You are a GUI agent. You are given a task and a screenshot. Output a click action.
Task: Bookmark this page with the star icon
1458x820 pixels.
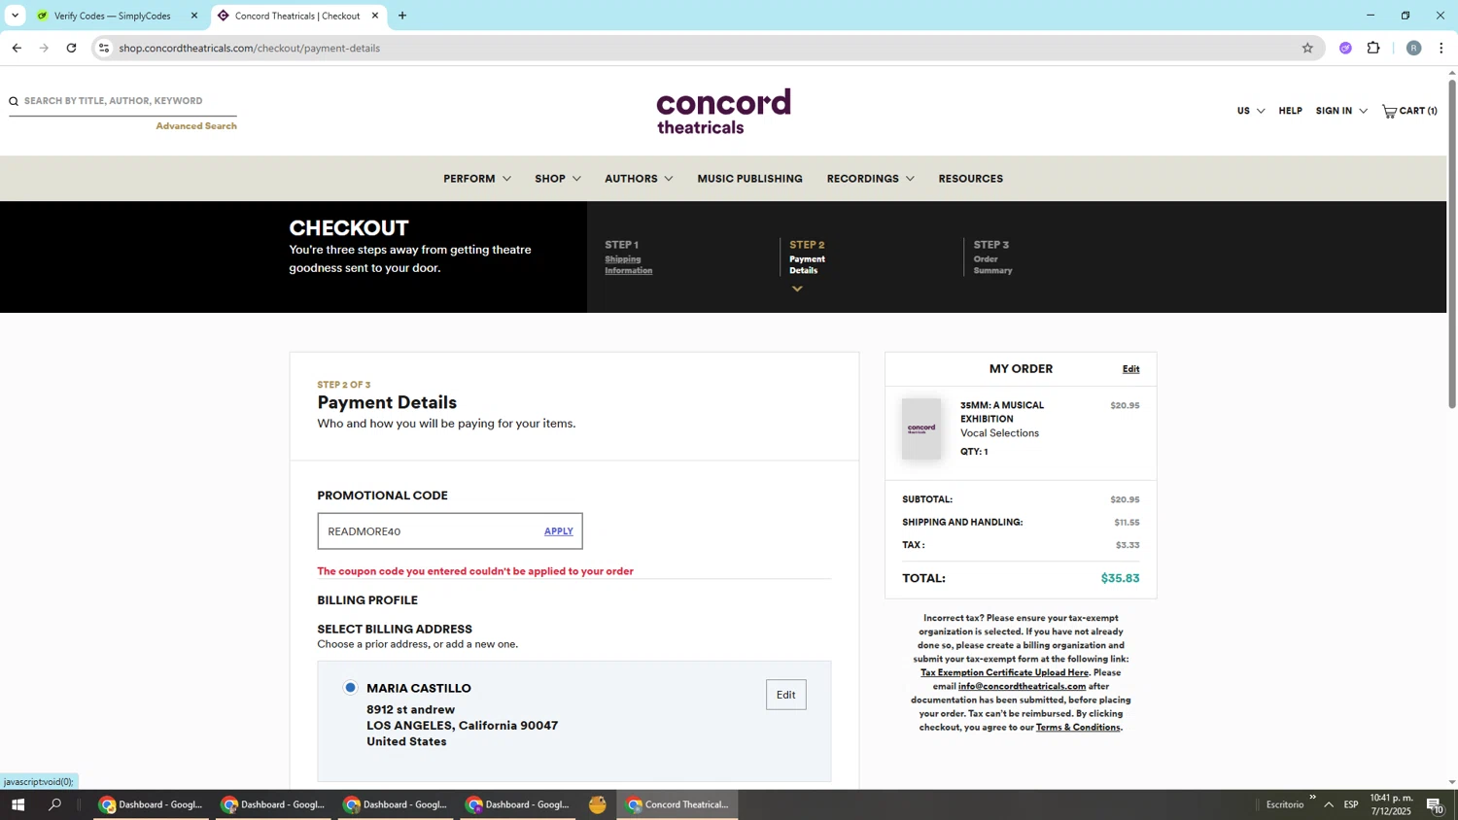tap(1307, 48)
